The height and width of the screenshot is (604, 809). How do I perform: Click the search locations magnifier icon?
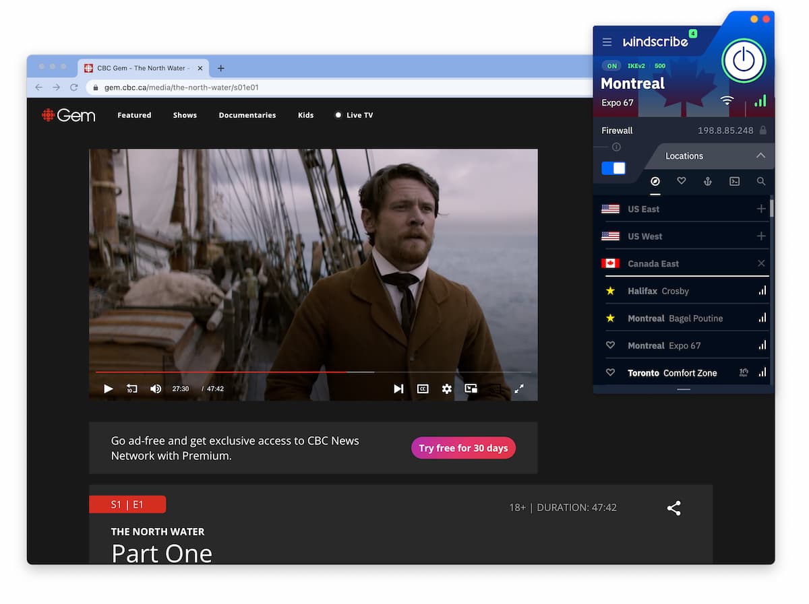click(761, 181)
